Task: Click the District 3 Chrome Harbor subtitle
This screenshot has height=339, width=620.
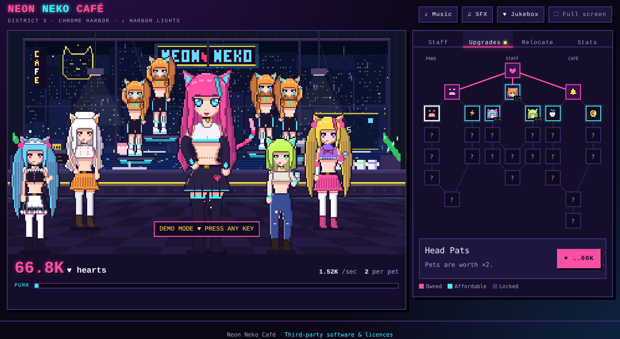Action: (94, 21)
